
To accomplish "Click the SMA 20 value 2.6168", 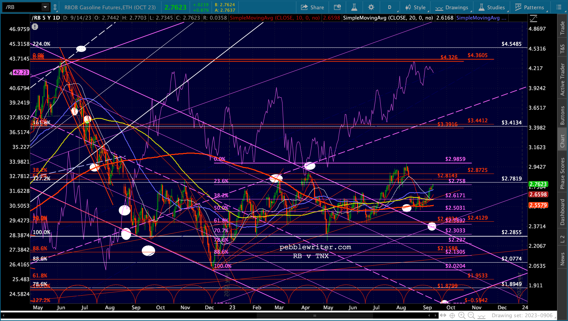I will pyautogui.click(x=445, y=18).
